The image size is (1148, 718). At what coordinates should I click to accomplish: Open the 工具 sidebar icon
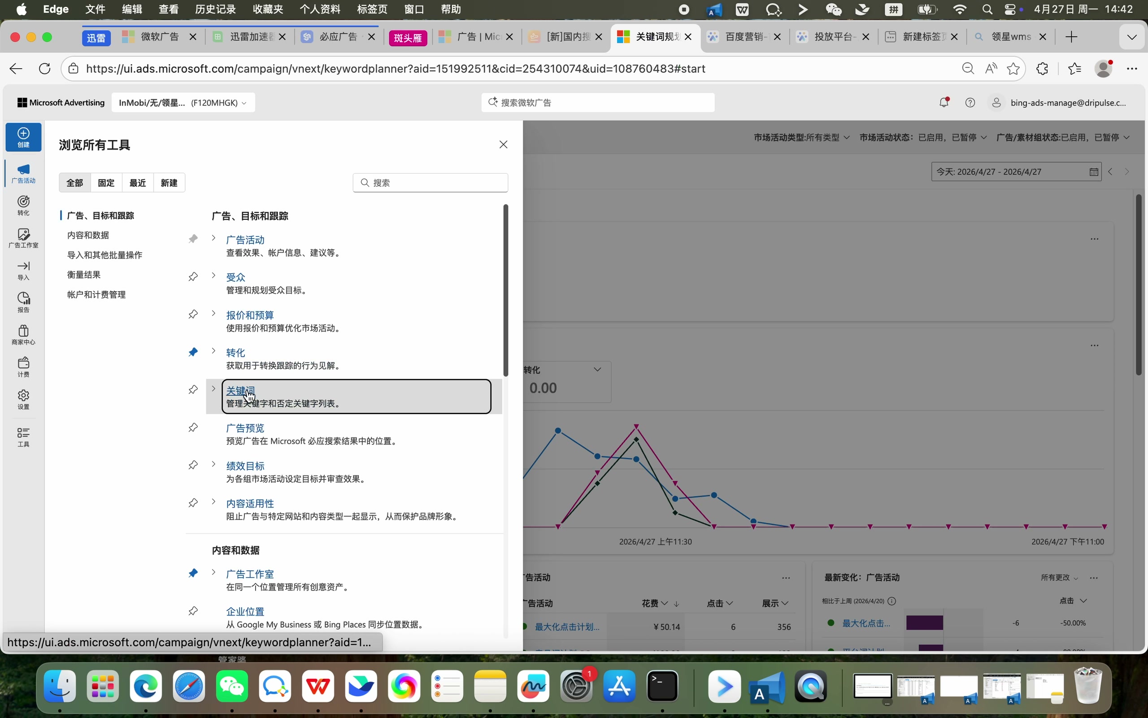[x=23, y=437]
